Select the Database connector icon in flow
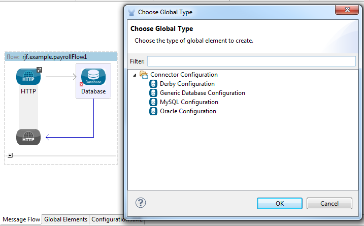Viewport: 364px width, 226px height. click(93, 77)
